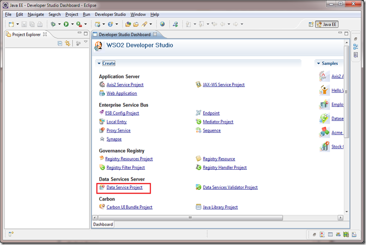Open the Window menu
The height and width of the screenshot is (245, 366).
point(138,15)
